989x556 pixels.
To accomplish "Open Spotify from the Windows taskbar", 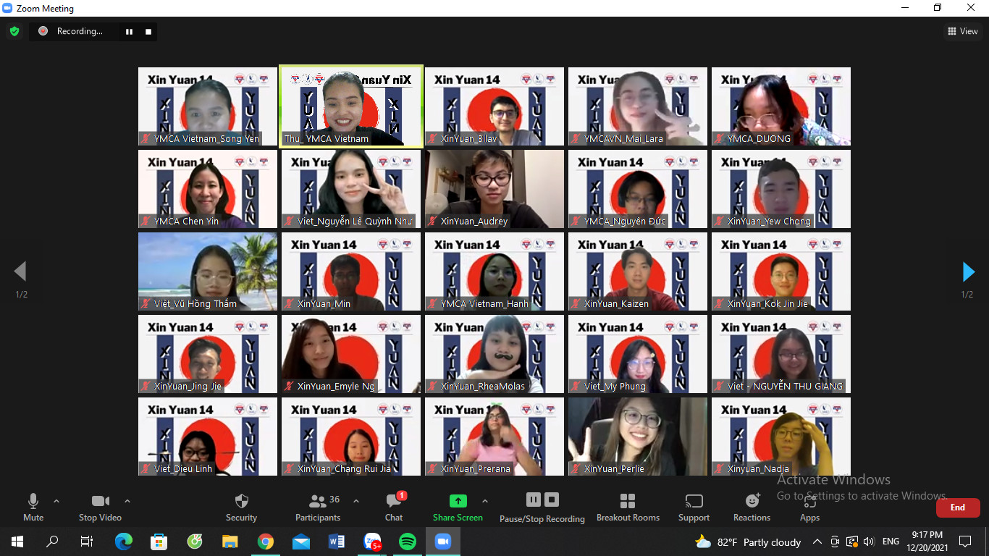I will click(x=408, y=542).
